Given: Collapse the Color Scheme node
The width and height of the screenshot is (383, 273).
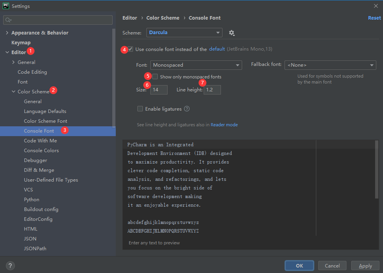Looking at the screenshot, I should pyautogui.click(x=13, y=91).
